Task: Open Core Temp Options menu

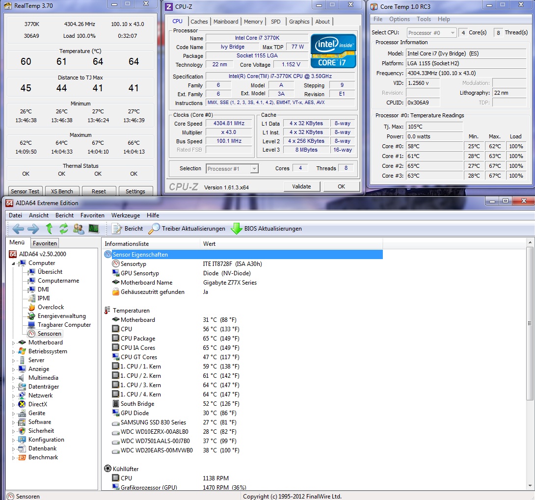Action: tap(399, 19)
